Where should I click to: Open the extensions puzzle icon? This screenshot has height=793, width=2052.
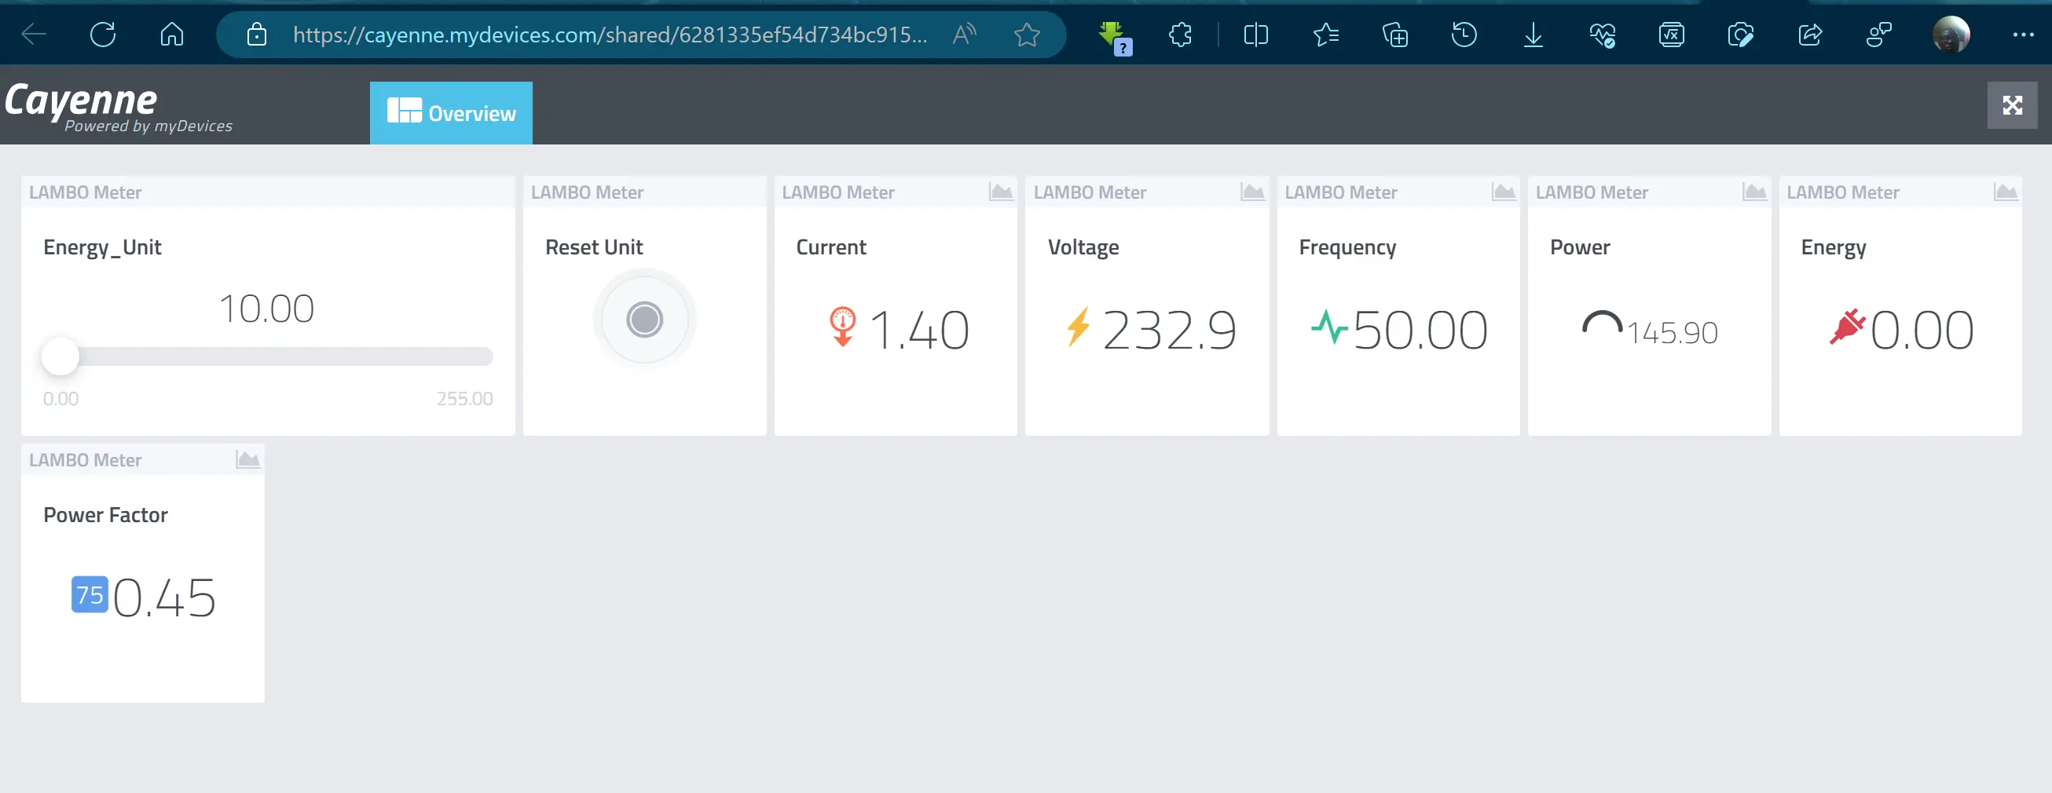click(1181, 35)
